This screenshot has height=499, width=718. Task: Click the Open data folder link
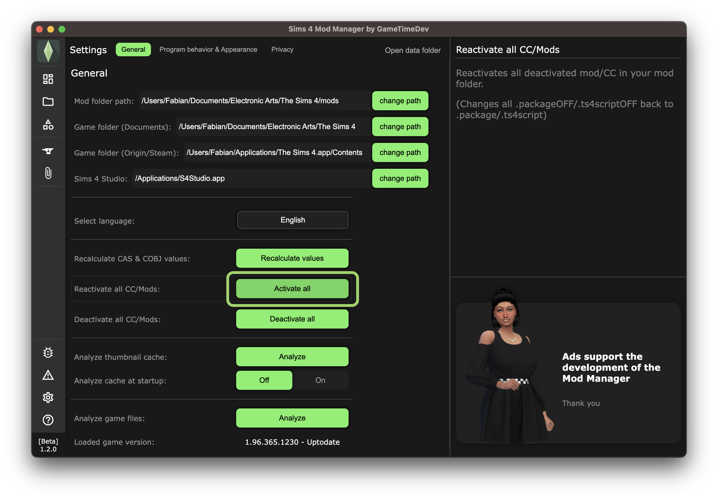tap(412, 50)
